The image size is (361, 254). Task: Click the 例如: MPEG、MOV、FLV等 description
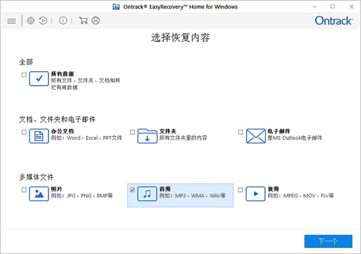click(x=301, y=196)
